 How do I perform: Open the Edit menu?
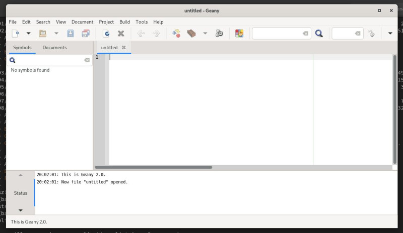[26, 22]
